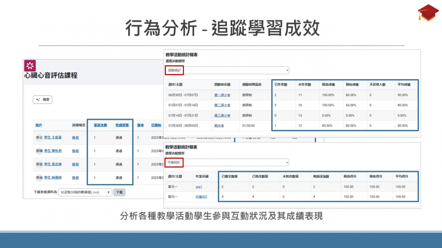The image size is (442, 248).
Task: Sort by the 嘗試次數 column header
Action: 100,125
